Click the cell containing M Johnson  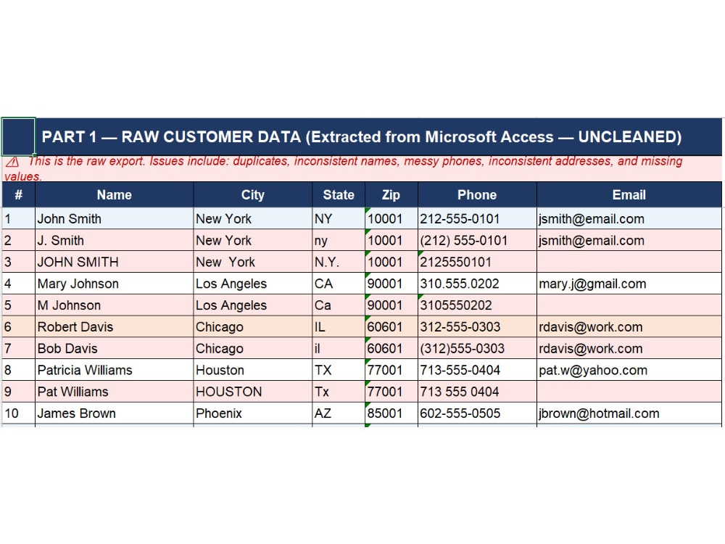point(115,305)
